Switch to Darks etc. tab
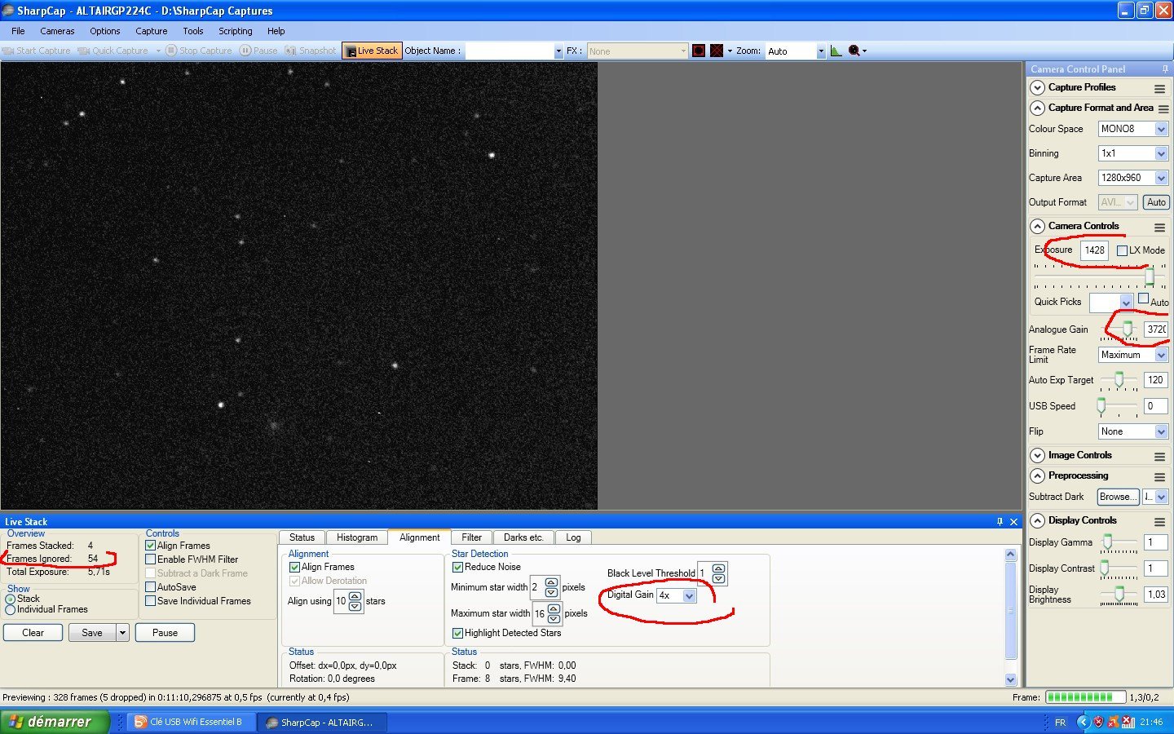This screenshot has width=1174, height=734. pyautogui.click(x=523, y=537)
